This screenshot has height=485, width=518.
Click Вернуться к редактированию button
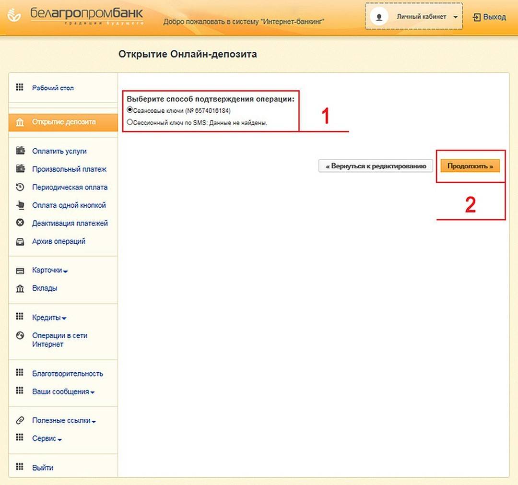376,166
